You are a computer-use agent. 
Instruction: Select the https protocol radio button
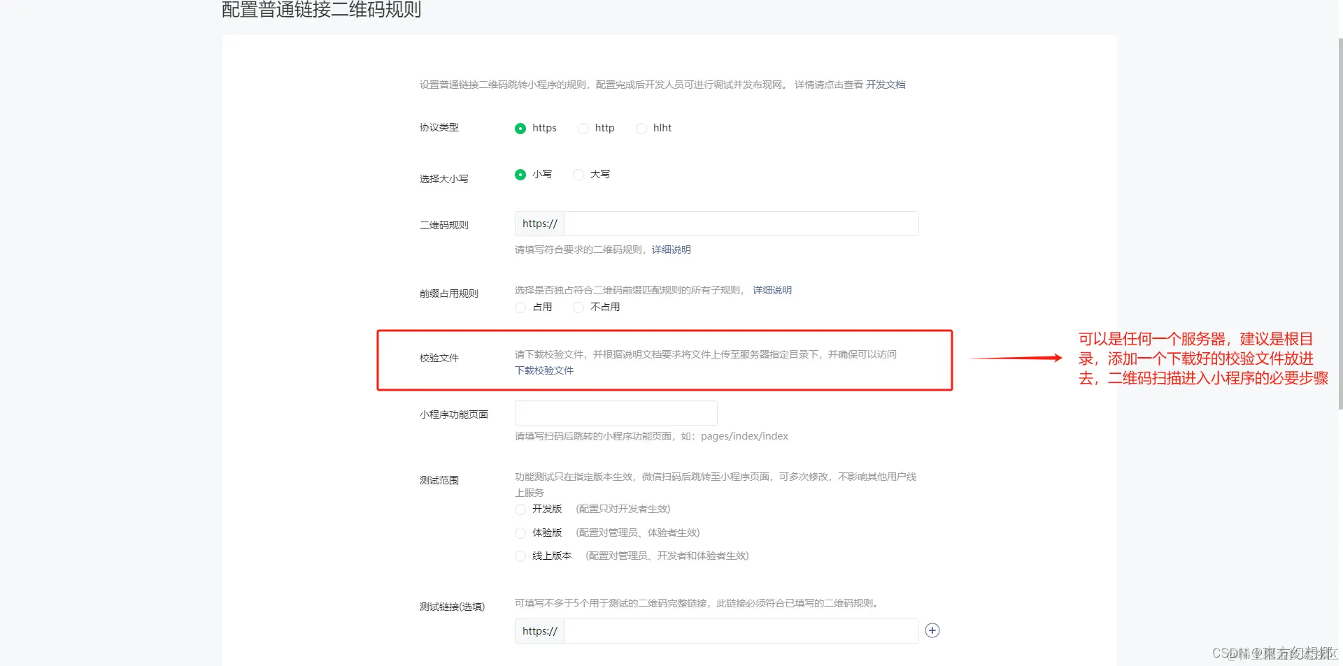520,129
